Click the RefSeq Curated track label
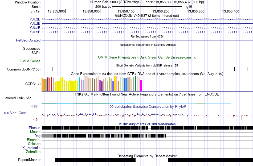 pos(28,40)
